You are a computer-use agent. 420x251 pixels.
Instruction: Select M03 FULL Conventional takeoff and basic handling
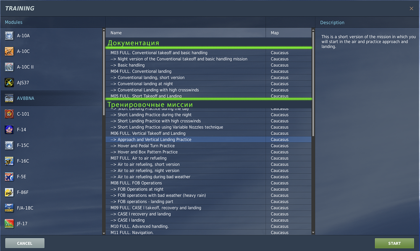[208, 53]
